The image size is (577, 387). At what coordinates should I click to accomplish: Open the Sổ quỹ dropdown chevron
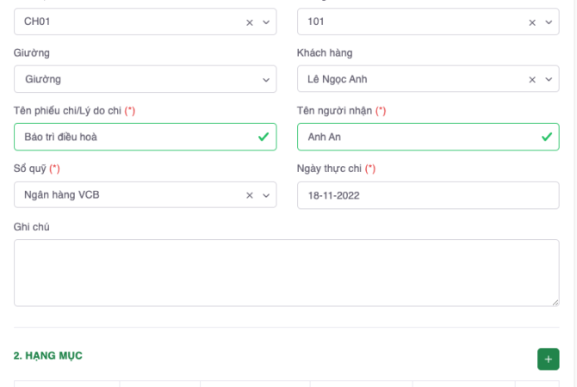pyautogui.click(x=265, y=195)
